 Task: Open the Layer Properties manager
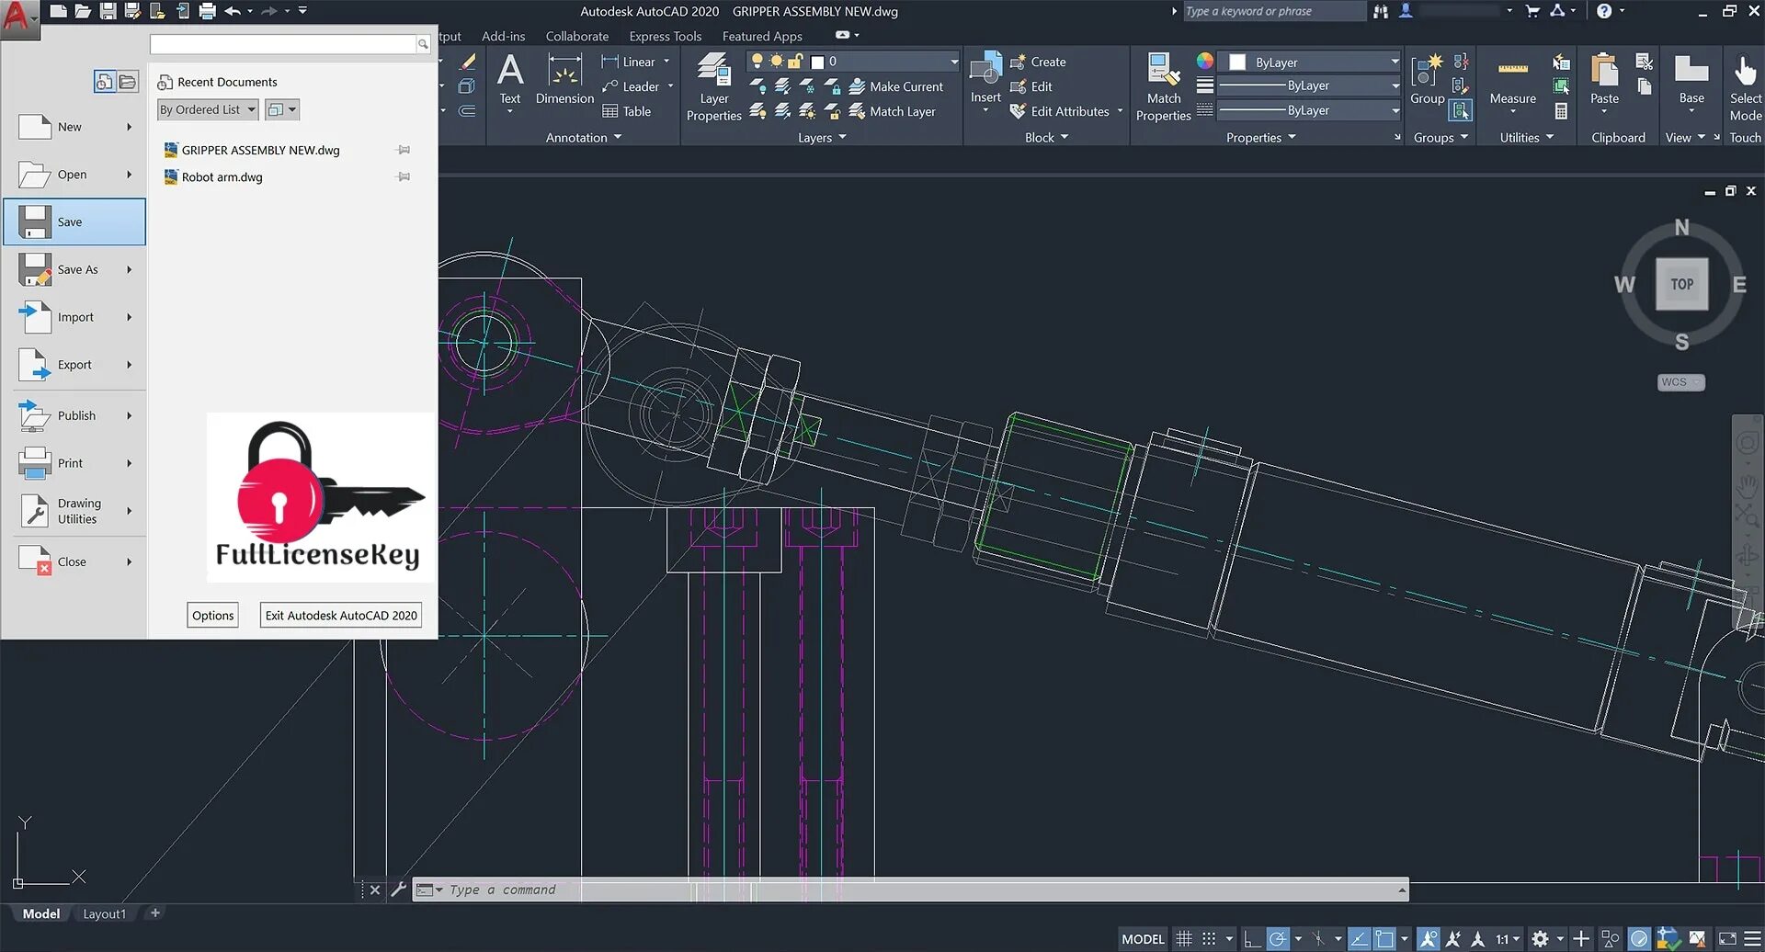pyautogui.click(x=714, y=87)
